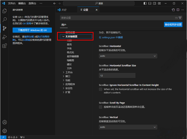
Task: Open the 文件(F) menu
Action: coord(12,3)
